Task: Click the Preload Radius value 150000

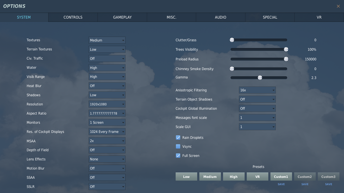Action: coord(311,59)
